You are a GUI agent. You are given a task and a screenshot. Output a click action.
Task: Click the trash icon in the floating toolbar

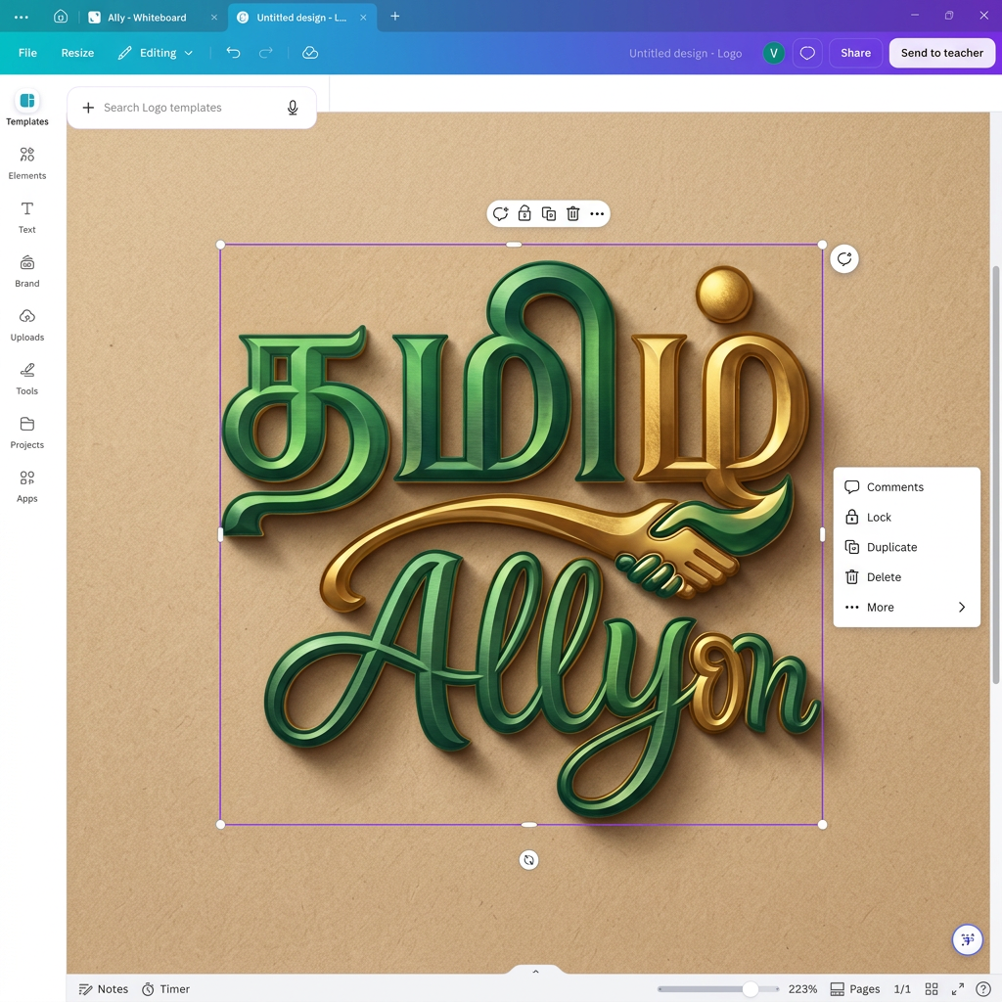[x=573, y=214]
